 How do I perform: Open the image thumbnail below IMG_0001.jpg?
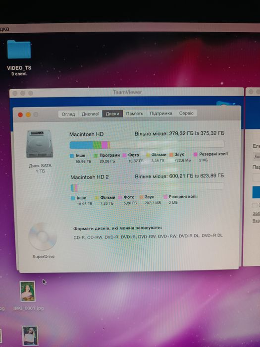click(30, 336)
